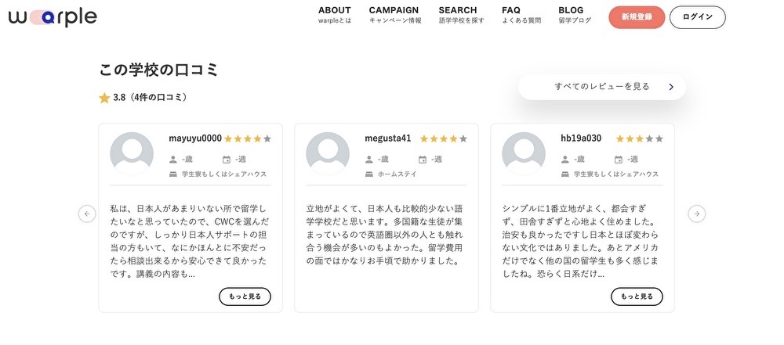Click mayuyu0000's star rating
784x345 pixels.
(248, 139)
